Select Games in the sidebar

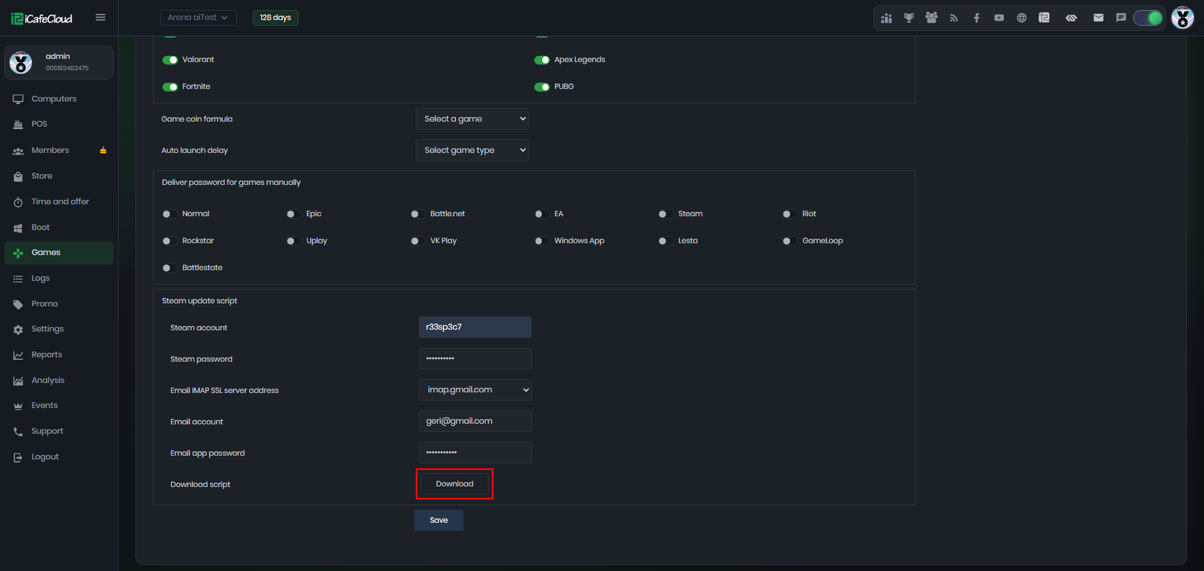click(x=59, y=253)
